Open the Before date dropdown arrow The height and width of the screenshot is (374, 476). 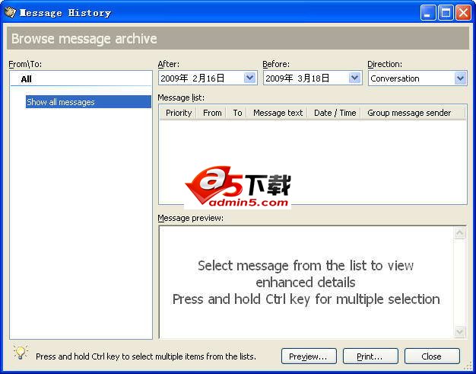354,78
